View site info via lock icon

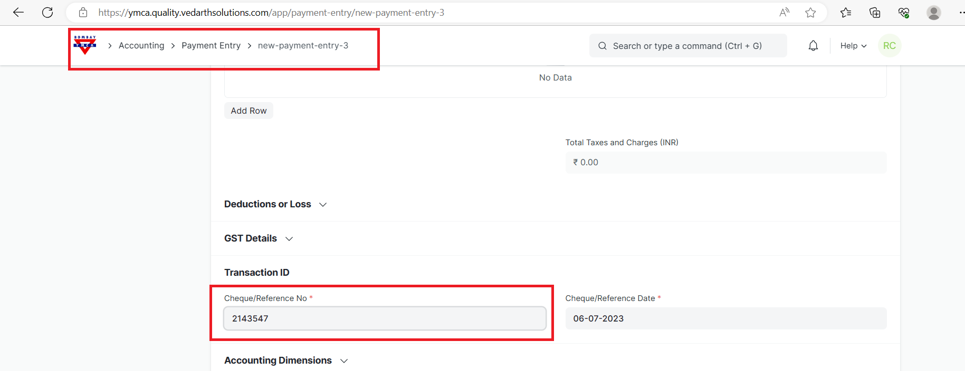pos(83,13)
